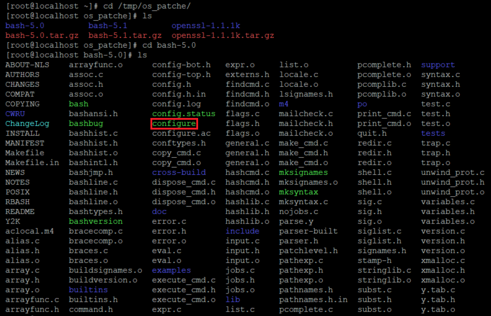Screen dimensions: 491x316
Task: Click the green 'configure' file name
Action: [174, 123]
